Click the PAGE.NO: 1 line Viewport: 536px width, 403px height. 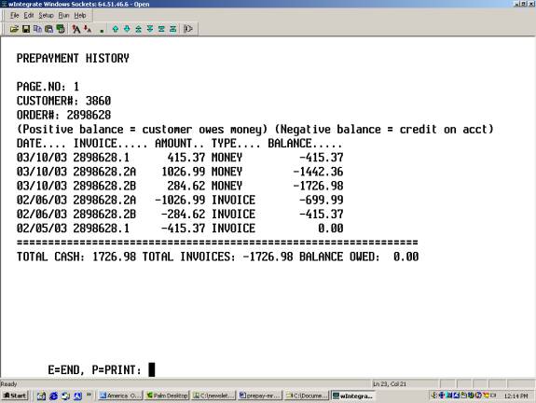pos(48,87)
